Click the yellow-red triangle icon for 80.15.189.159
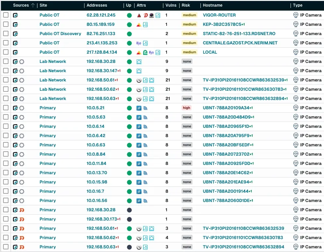324x252 pixels. (139, 25)
